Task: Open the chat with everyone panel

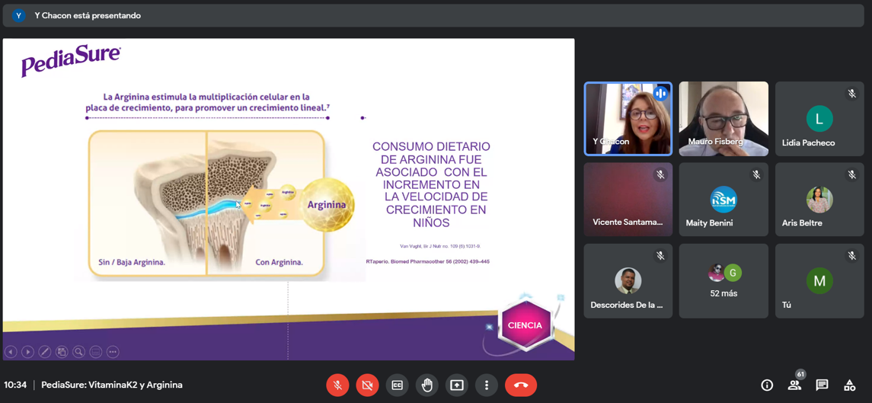Action: pyautogui.click(x=822, y=385)
